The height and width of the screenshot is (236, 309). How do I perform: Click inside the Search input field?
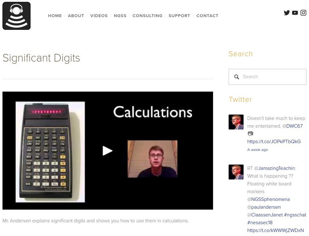pyautogui.click(x=268, y=77)
